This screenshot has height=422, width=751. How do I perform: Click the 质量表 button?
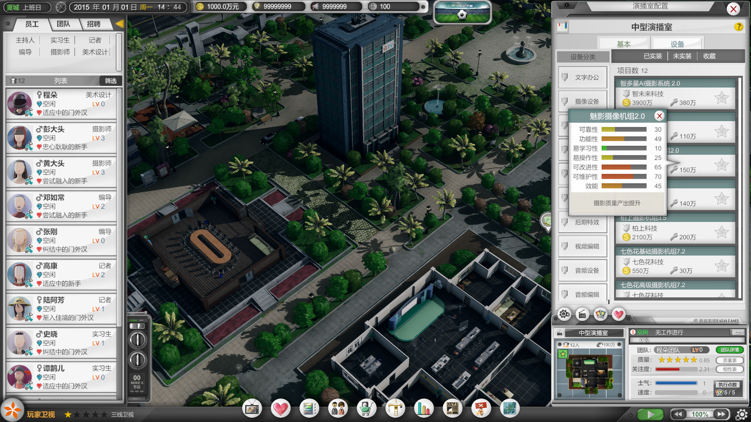tap(729, 360)
